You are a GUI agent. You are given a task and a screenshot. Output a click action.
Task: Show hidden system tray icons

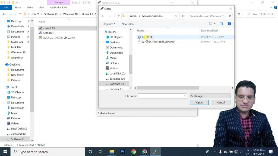pos(215,152)
